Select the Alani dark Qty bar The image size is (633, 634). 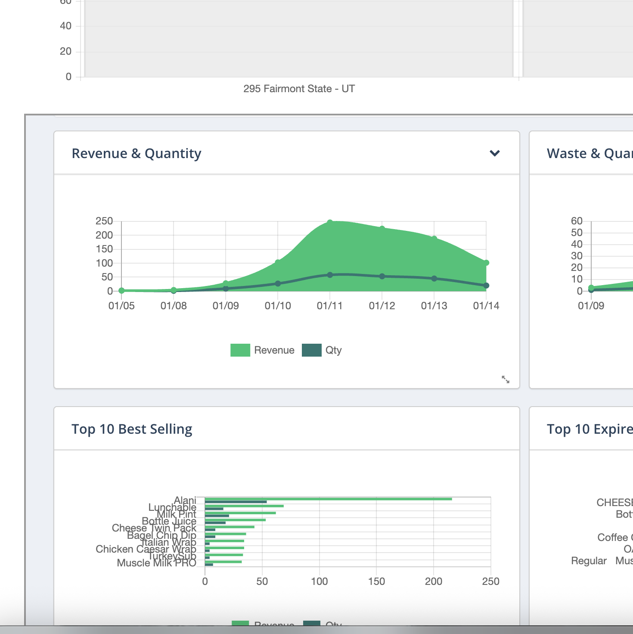(x=236, y=502)
